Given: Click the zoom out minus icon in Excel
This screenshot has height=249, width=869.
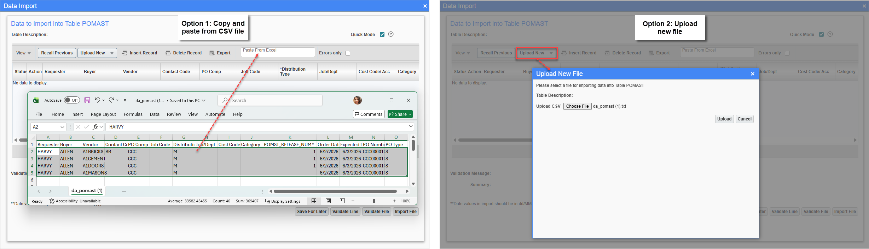Looking at the screenshot, I should (353, 201).
